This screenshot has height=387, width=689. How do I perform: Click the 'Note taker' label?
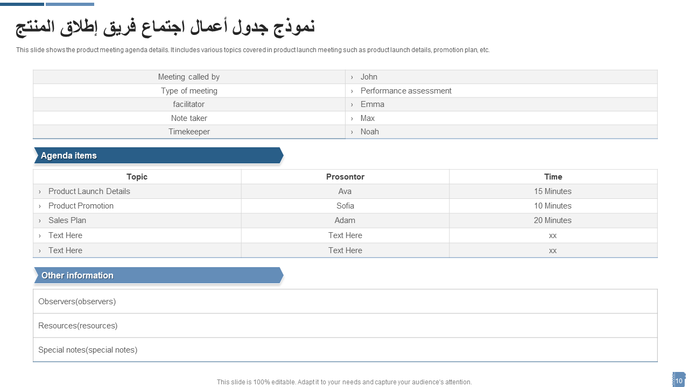tap(189, 118)
